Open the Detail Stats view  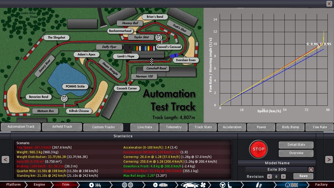(296, 145)
